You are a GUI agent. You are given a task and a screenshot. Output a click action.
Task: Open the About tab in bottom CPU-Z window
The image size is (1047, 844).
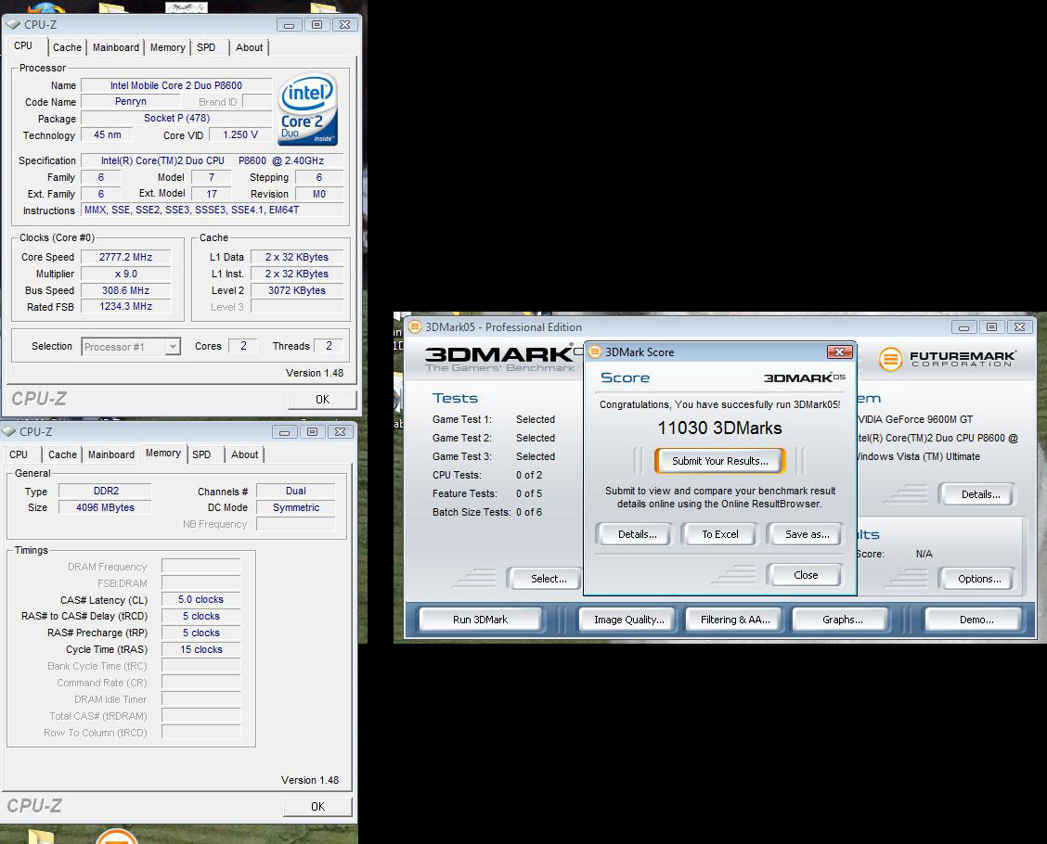click(245, 454)
